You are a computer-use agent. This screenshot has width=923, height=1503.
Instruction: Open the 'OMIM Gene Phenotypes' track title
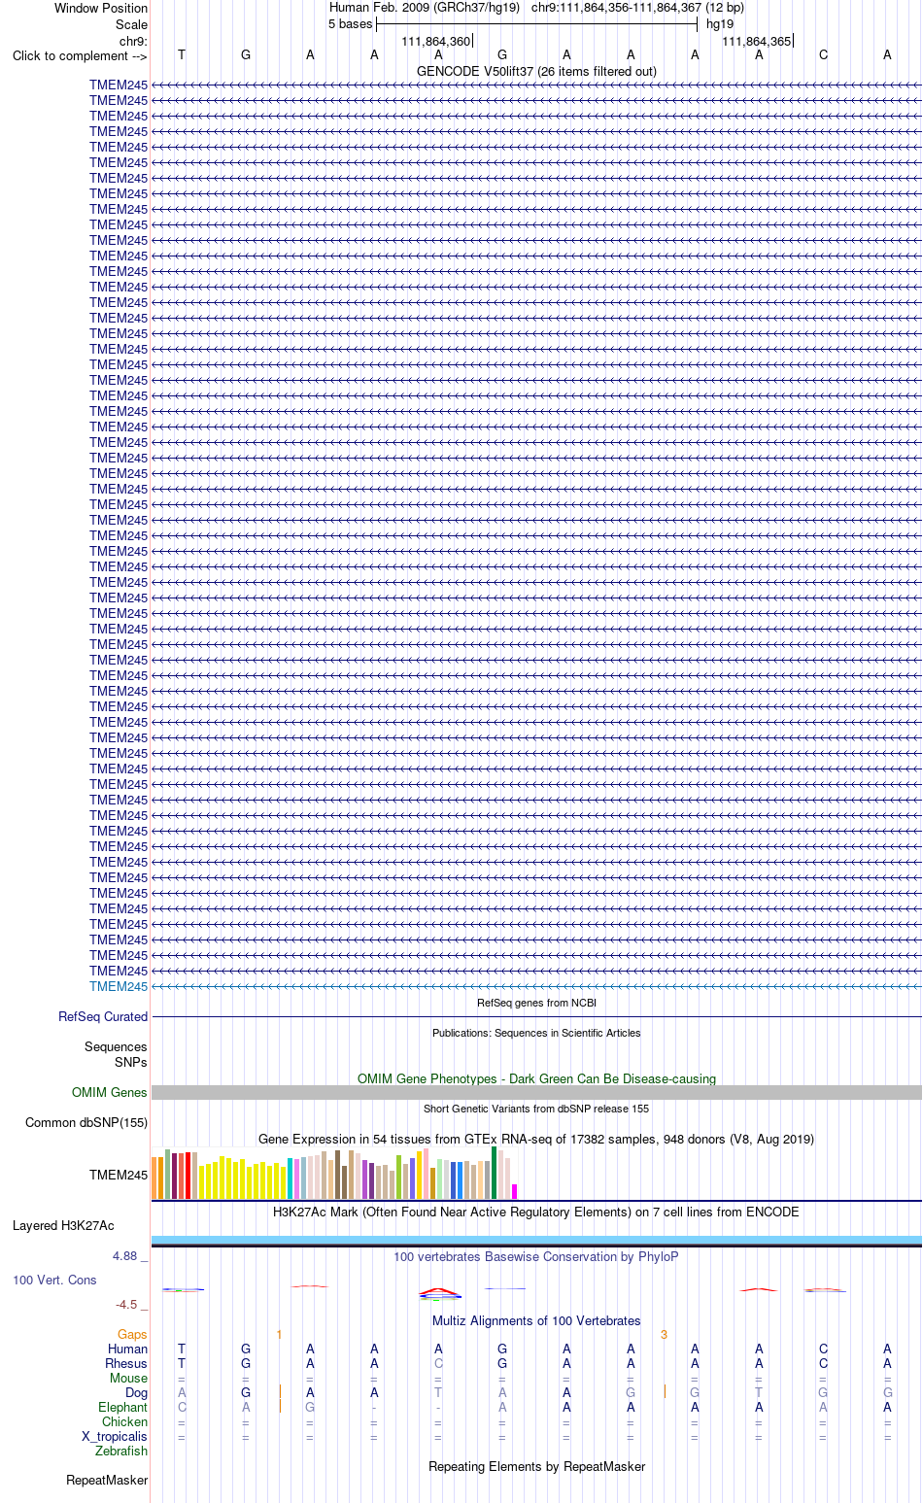click(x=536, y=1078)
